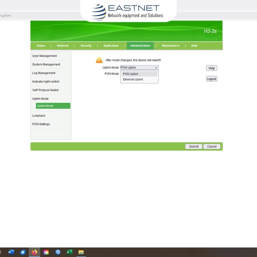The height and width of the screenshot is (257, 257).
Task: Open File Explorer from the taskbar
Action: click(x=81, y=252)
